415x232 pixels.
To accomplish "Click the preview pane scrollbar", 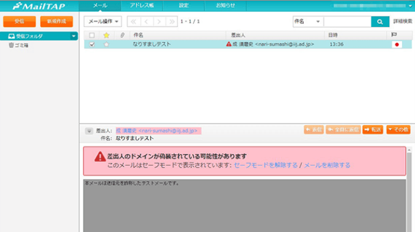I will coord(409,192).
